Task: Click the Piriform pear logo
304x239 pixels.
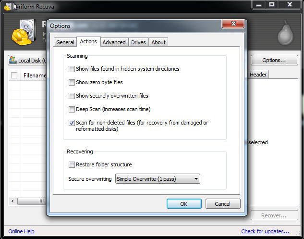Action: [285, 33]
